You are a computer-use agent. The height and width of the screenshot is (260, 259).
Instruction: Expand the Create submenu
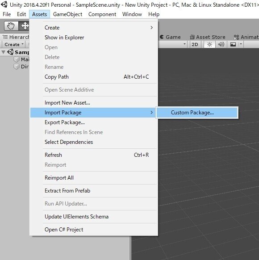(93, 28)
